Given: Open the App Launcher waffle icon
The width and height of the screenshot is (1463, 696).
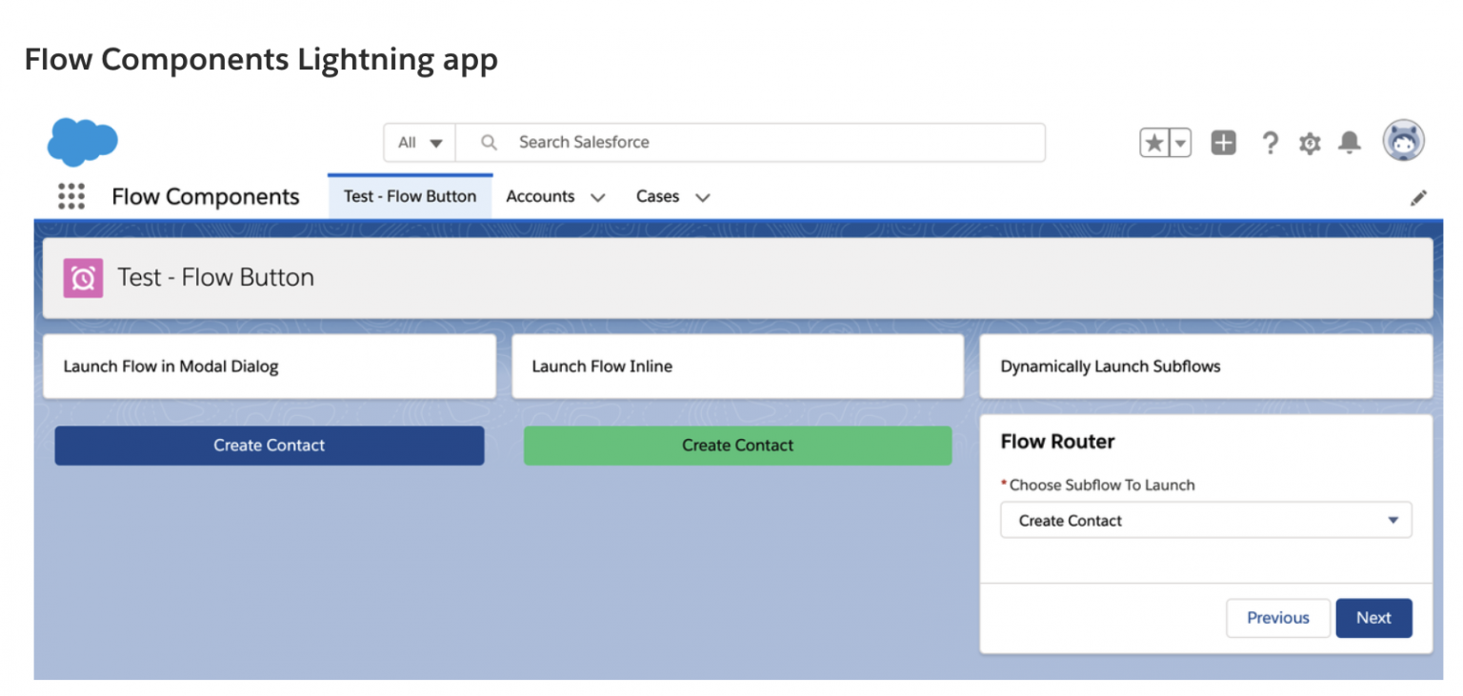Looking at the screenshot, I should point(70,196).
